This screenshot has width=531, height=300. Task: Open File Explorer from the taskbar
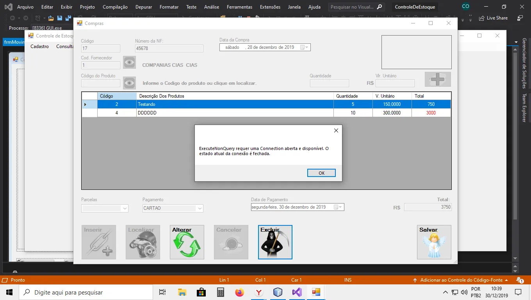coord(182,292)
